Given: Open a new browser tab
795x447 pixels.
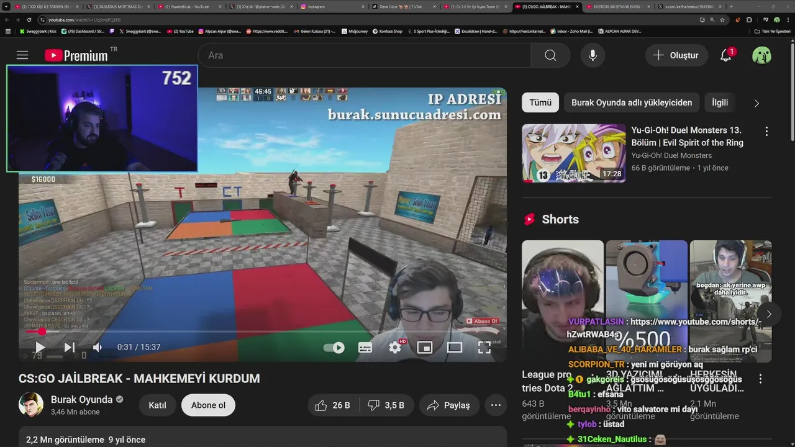Looking at the screenshot, I should pos(730,6).
